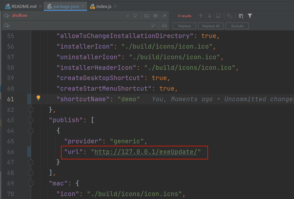Click the new line icon in search field

coord(135,16)
